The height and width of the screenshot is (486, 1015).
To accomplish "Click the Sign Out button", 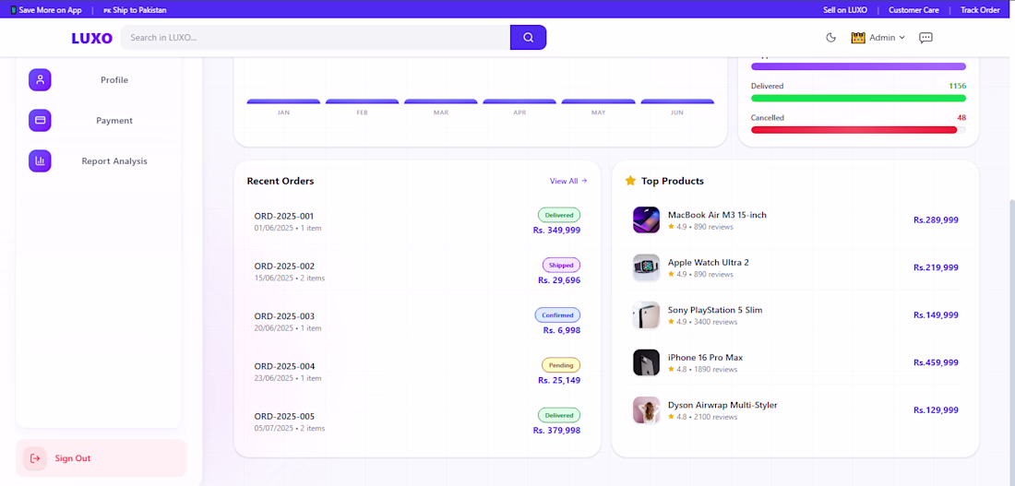I will 101,458.
